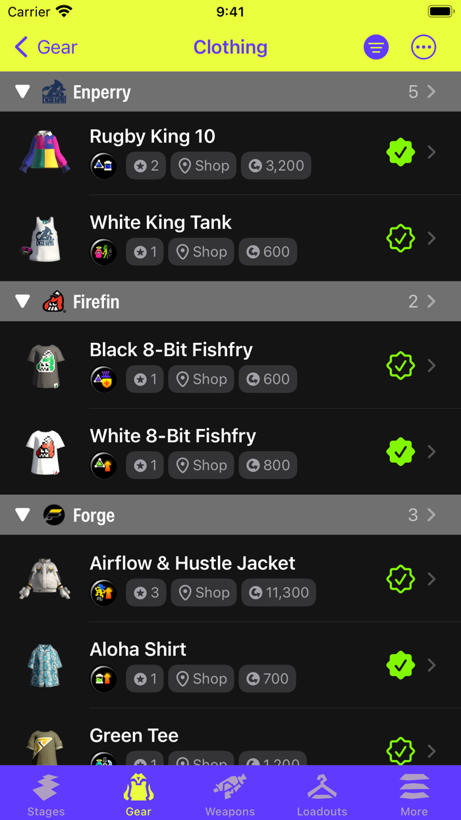Tap the Rugby King 10 ability icon
Screen dimensions: 461x820
point(103,165)
